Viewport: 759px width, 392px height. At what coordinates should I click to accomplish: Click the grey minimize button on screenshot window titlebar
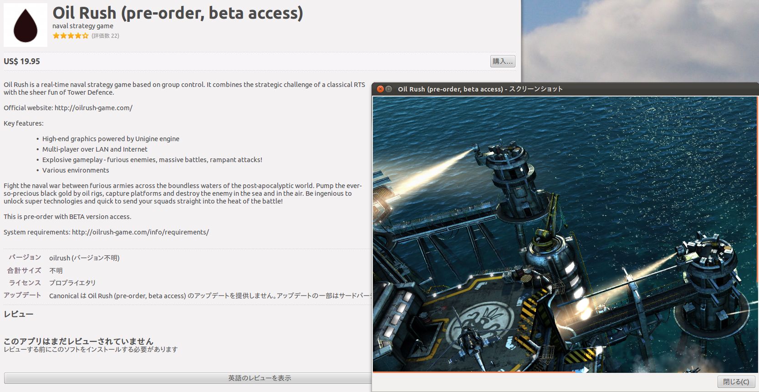coord(389,89)
